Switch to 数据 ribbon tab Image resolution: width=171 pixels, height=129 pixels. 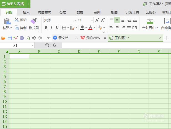[80, 12]
